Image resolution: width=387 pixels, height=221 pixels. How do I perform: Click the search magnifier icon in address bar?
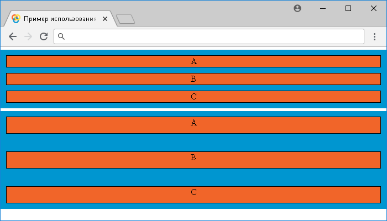point(61,36)
